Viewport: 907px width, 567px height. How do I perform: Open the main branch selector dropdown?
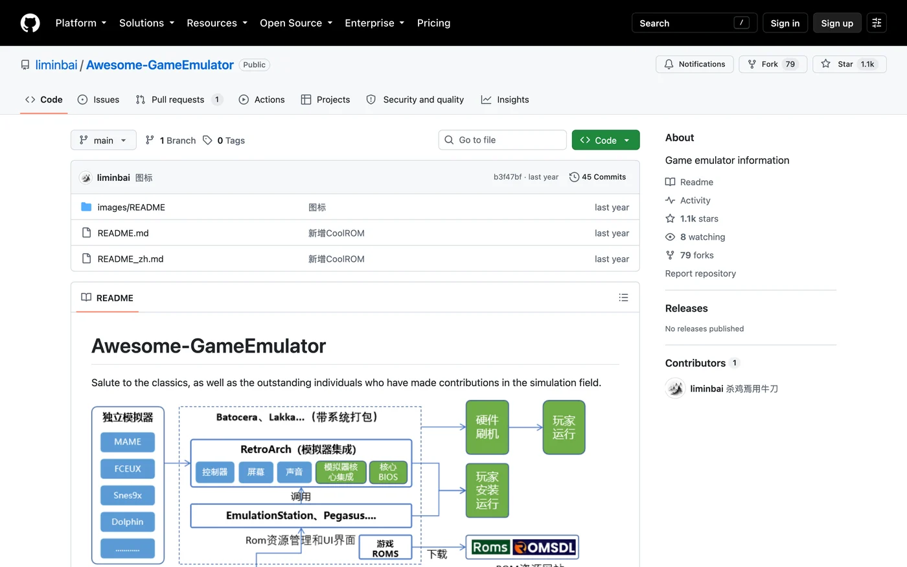pos(104,140)
